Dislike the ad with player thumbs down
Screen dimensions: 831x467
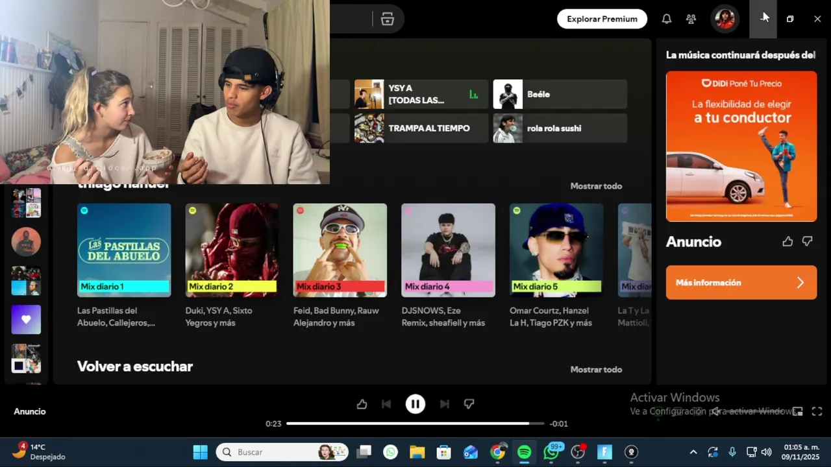pos(469,404)
